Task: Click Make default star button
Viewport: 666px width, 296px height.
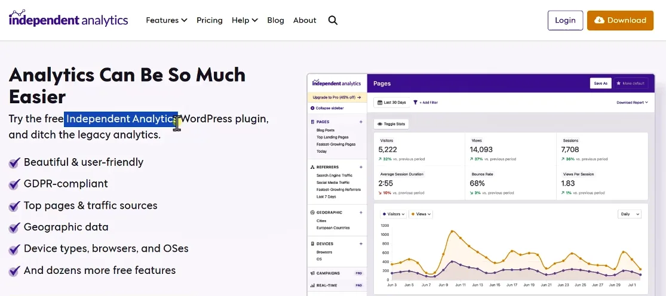Action: pos(631,84)
